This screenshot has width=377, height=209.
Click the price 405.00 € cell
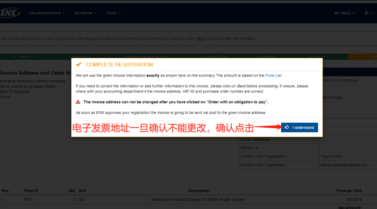pos(354,199)
